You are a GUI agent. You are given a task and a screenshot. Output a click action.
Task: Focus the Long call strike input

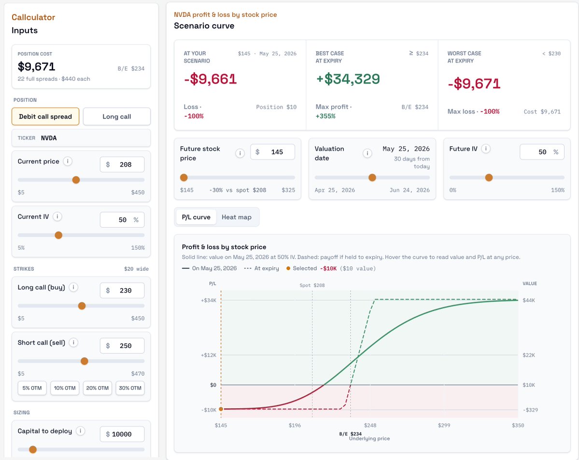(x=122, y=291)
